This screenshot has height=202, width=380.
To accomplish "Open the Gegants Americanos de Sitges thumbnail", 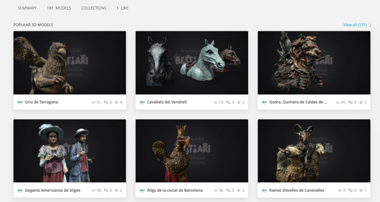I will [69, 150].
